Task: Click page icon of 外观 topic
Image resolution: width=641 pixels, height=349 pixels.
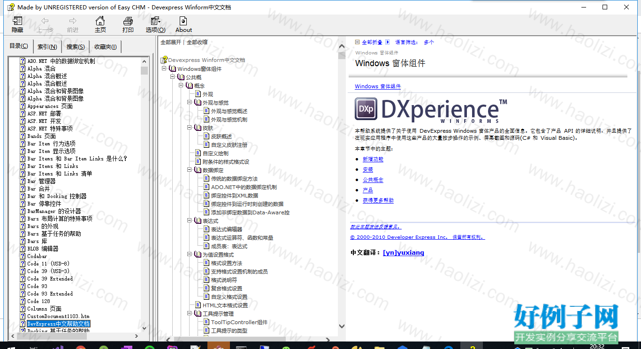Action: pos(198,94)
